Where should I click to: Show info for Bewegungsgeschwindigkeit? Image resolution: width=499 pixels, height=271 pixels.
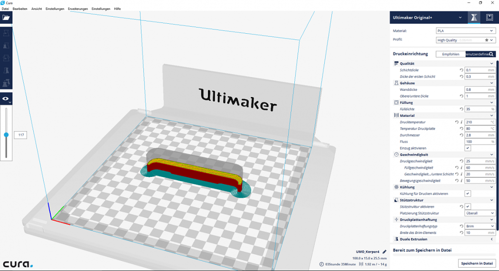pyautogui.click(x=461, y=181)
